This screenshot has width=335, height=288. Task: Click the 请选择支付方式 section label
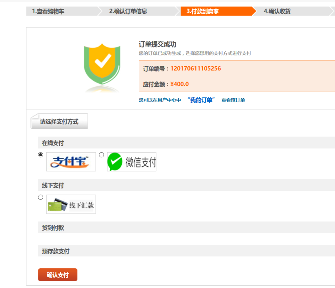coord(59,121)
